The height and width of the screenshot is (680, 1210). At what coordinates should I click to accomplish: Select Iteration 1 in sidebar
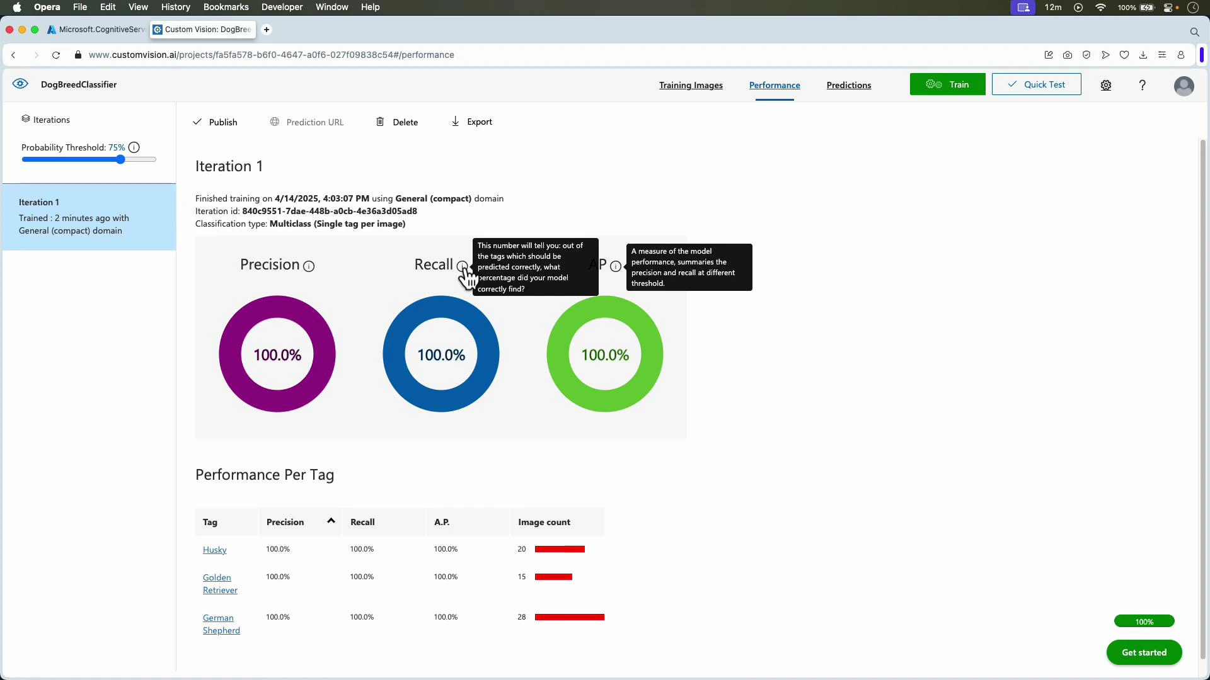point(89,217)
